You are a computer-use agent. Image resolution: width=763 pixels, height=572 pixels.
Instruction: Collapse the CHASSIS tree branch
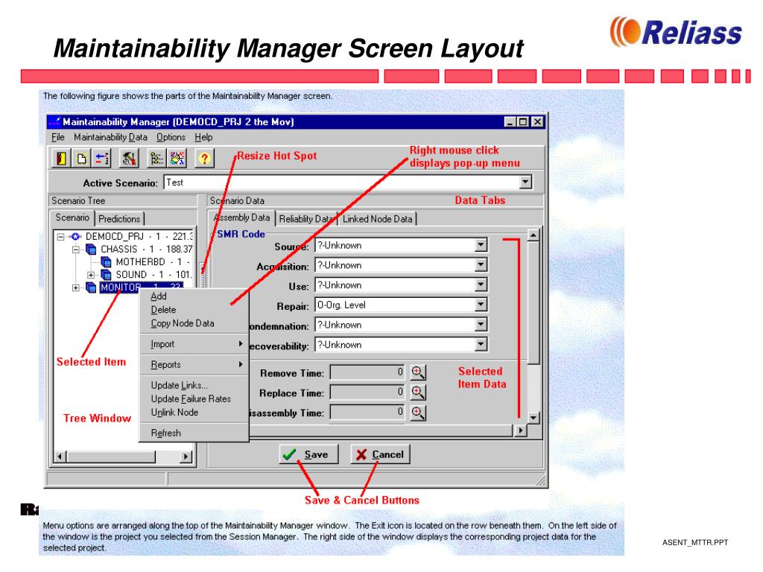coord(76,250)
